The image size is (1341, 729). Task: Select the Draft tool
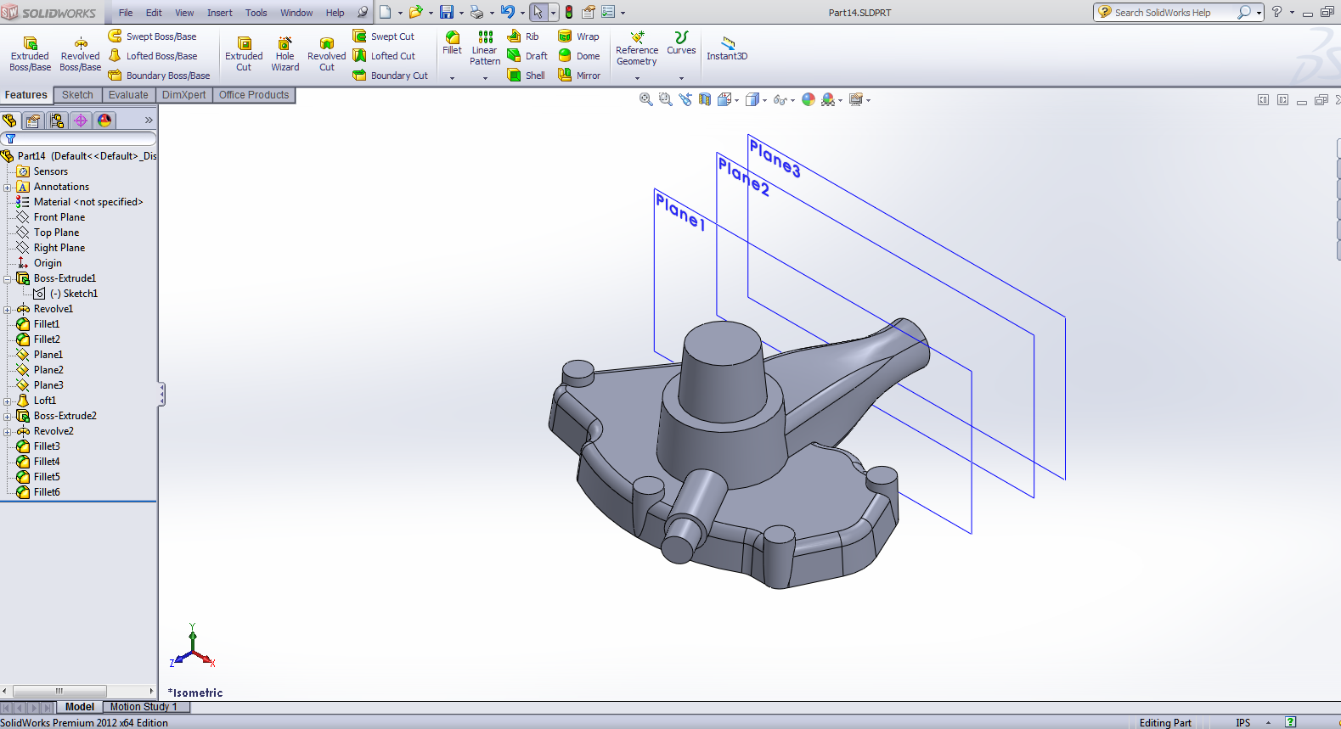(527, 56)
